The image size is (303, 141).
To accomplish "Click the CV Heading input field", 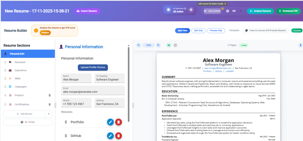I will pyautogui.click(x=109, y=78).
